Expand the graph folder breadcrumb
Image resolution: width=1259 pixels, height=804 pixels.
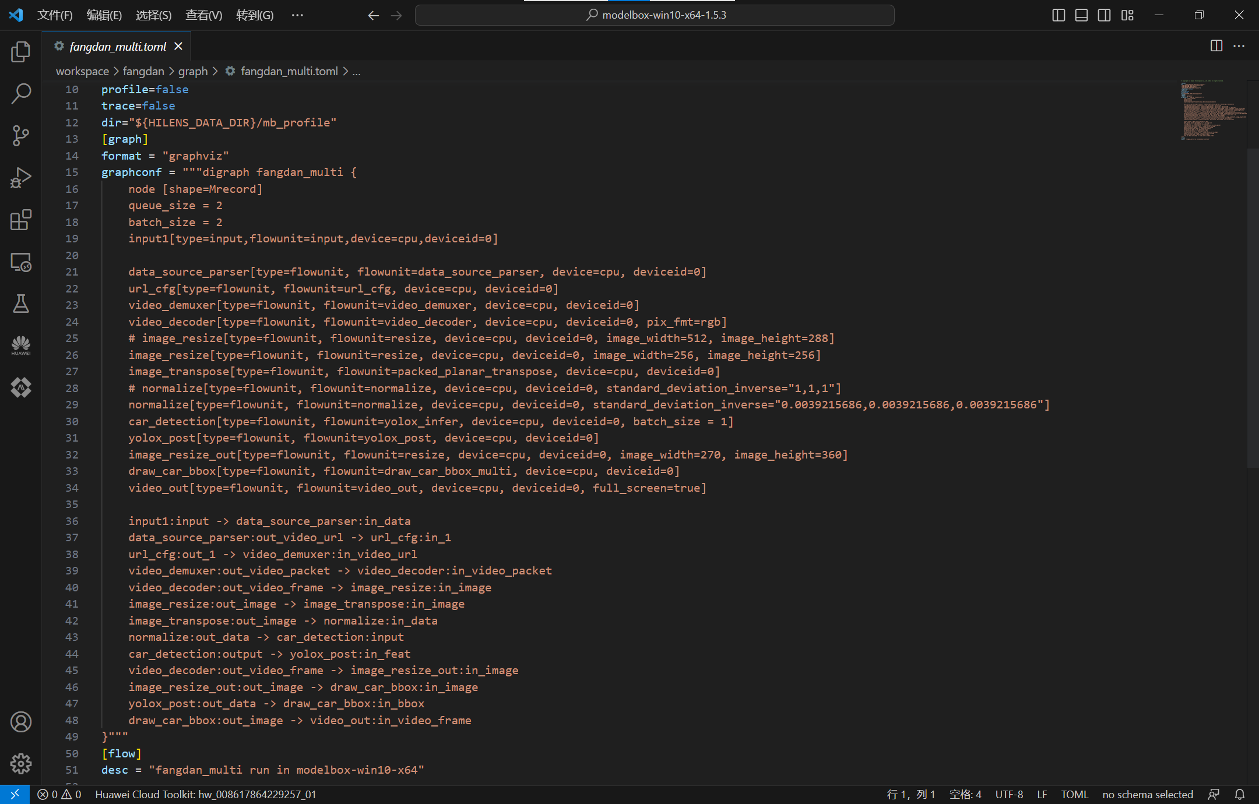point(193,71)
